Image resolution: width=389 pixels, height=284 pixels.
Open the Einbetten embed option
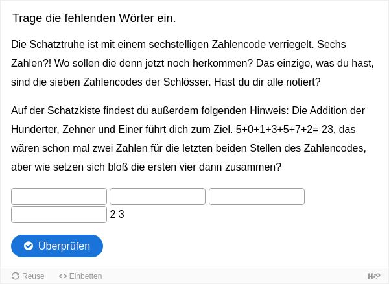coord(80,276)
